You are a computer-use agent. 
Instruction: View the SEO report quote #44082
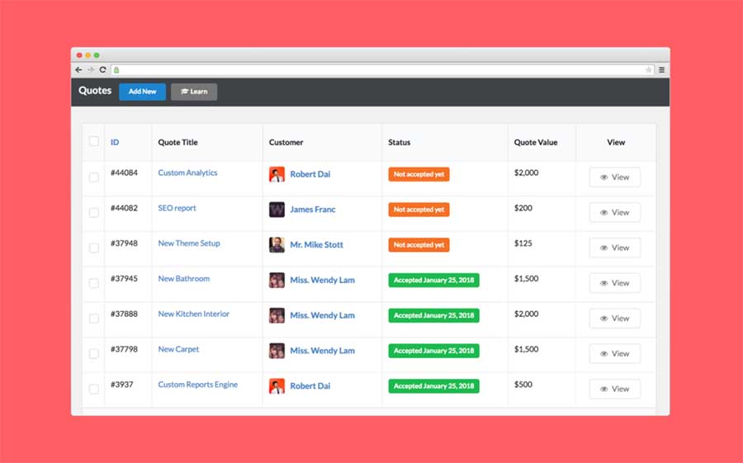point(614,212)
